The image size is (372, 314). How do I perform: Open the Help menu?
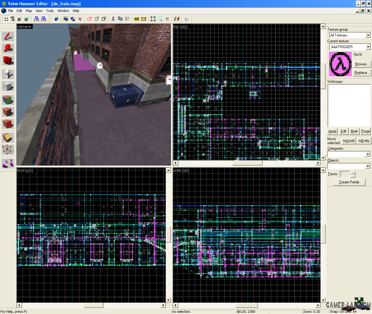point(76,11)
